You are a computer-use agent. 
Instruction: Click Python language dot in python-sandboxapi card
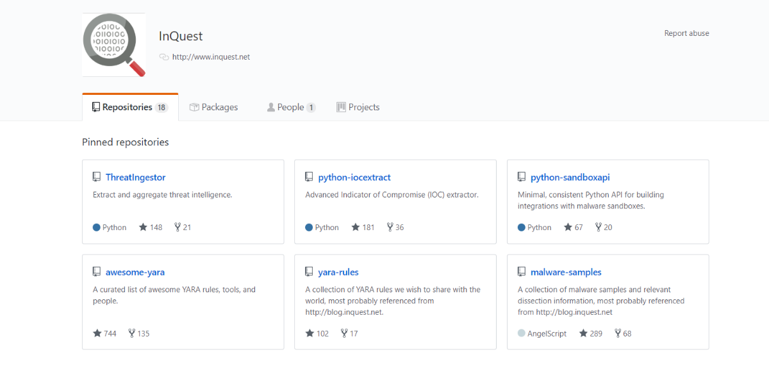click(x=522, y=228)
